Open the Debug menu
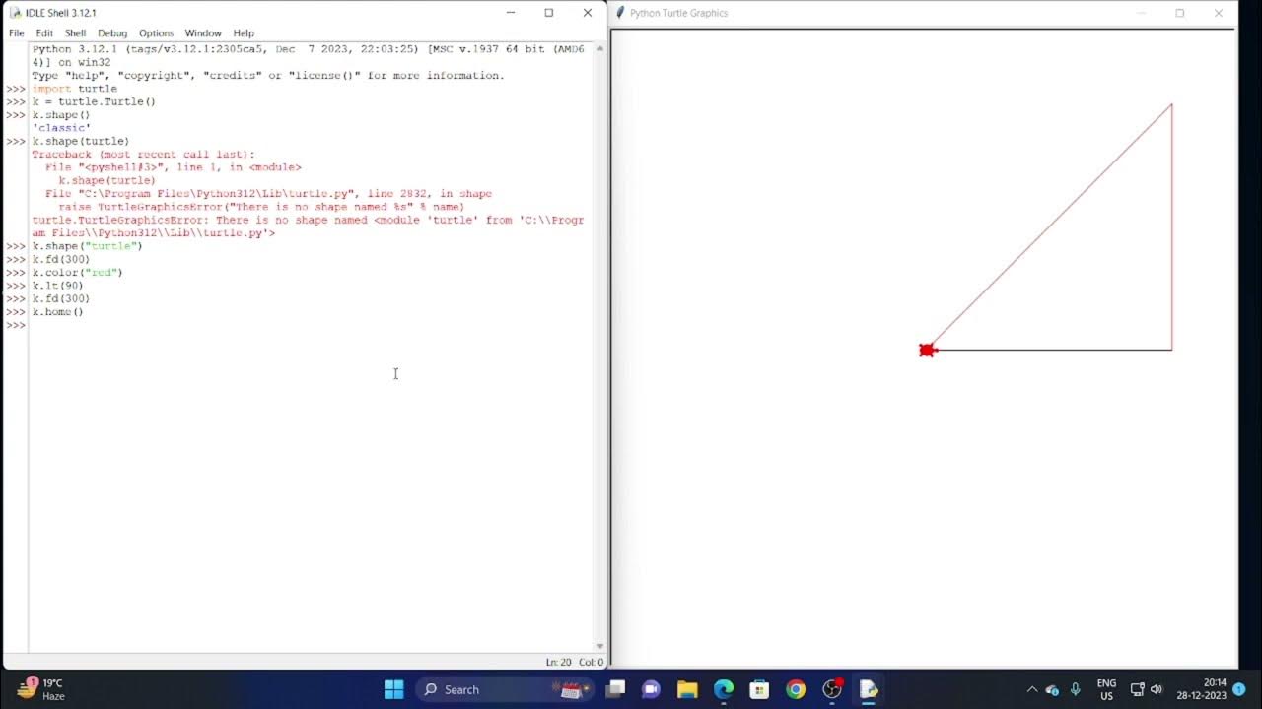Viewport: 1262px width, 709px height. coord(112,32)
